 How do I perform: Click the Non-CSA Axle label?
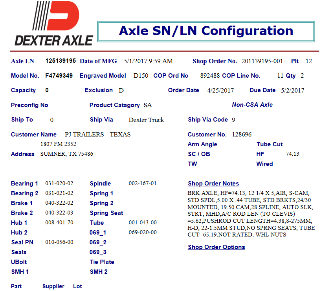click(x=252, y=105)
